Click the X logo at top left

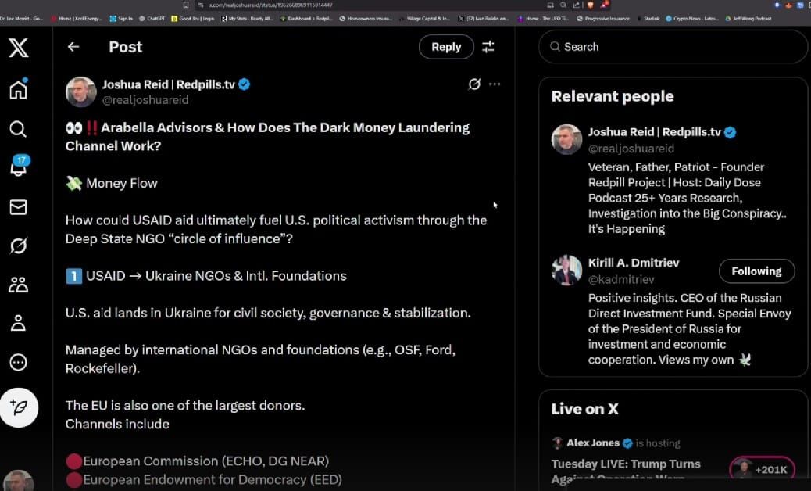click(20, 47)
